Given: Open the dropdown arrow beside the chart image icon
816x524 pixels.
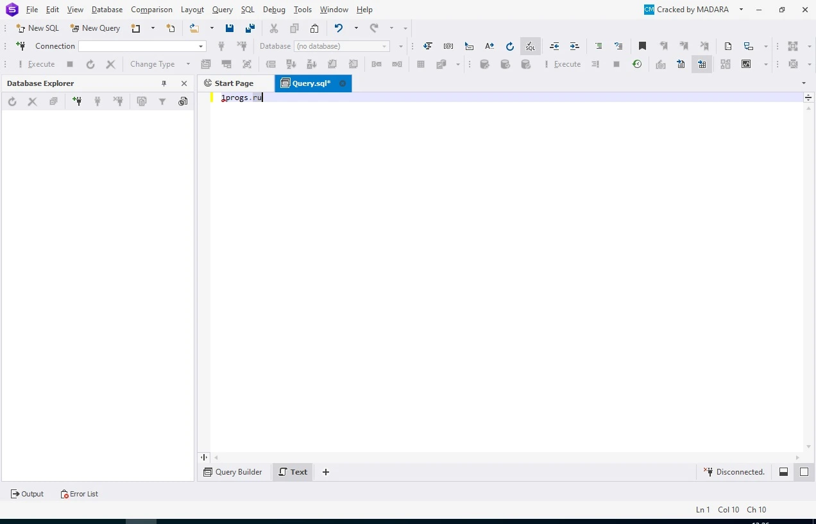Looking at the screenshot, I should [766, 64].
